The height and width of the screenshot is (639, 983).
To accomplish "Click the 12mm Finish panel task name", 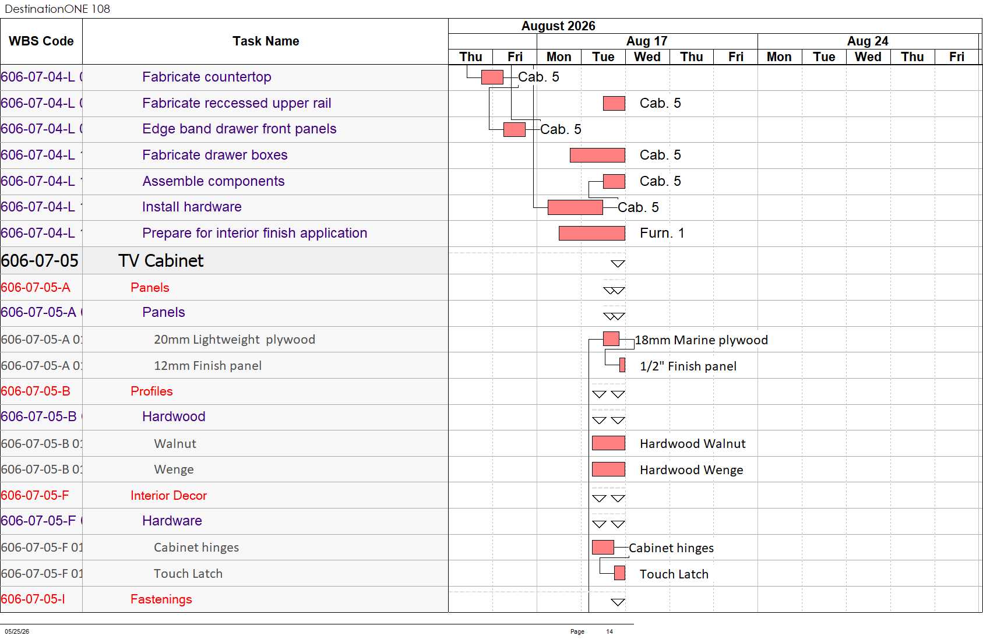I will [x=207, y=366].
